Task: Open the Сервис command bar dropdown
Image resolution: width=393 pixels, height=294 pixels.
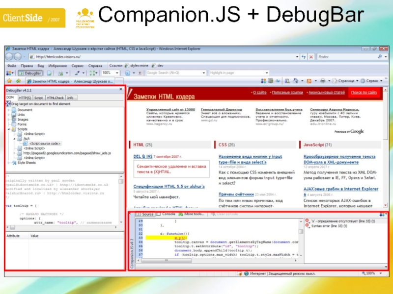Action: pyautogui.click(x=371, y=81)
